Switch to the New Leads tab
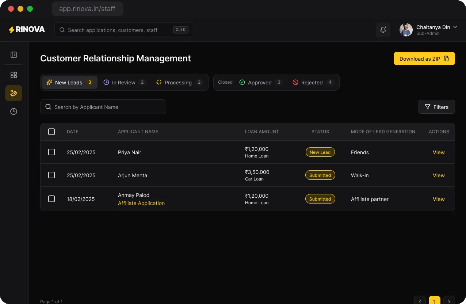This screenshot has width=466, height=304. point(70,82)
